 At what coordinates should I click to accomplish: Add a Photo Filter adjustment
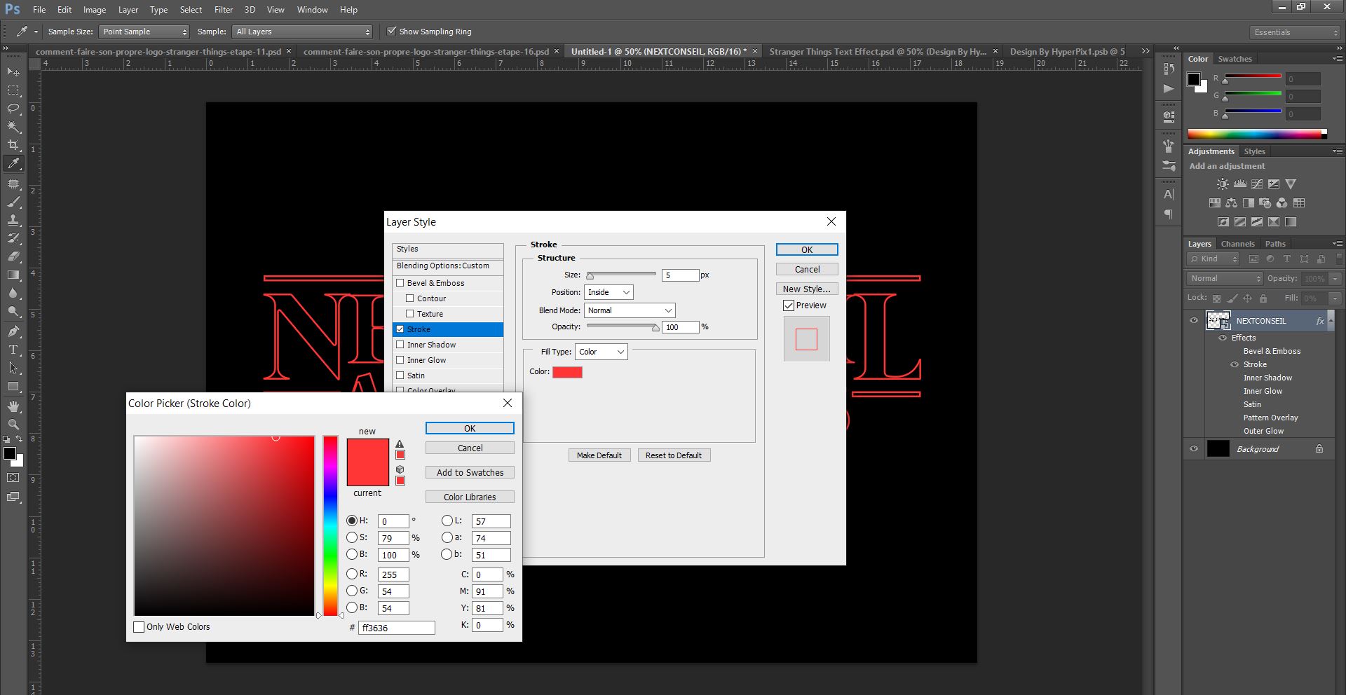(x=1265, y=203)
